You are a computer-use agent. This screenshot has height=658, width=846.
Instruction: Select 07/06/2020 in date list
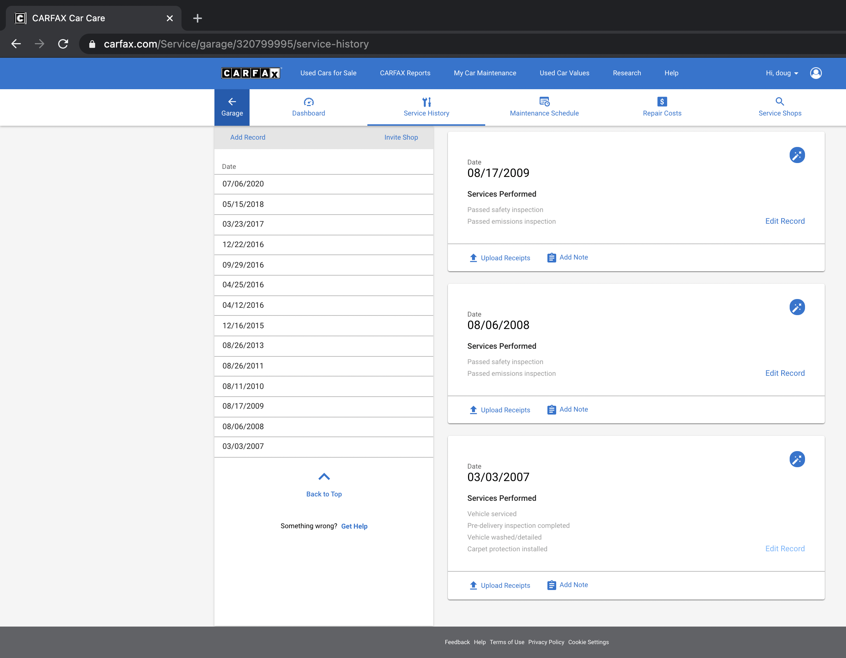[x=324, y=184]
